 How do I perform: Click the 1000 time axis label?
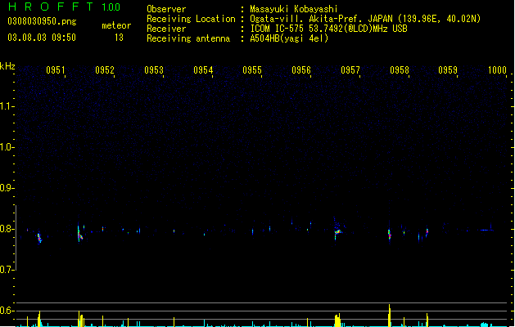[x=497, y=70]
